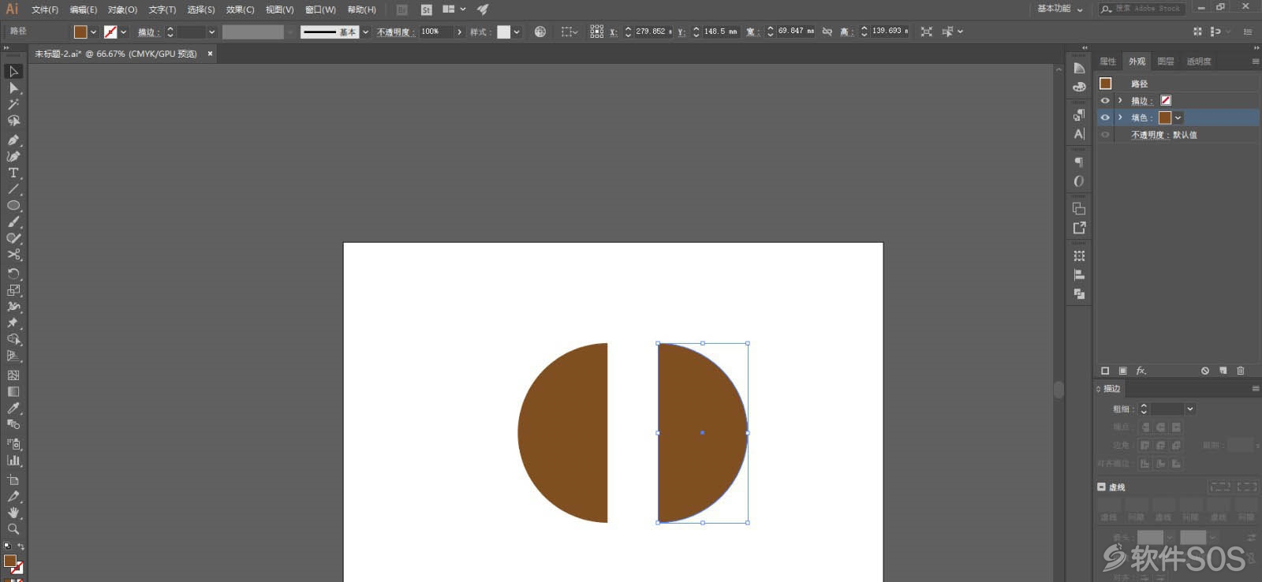Select the Column Graph tool
The height and width of the screenshot is (582, 1262).
tap(13, 461)
